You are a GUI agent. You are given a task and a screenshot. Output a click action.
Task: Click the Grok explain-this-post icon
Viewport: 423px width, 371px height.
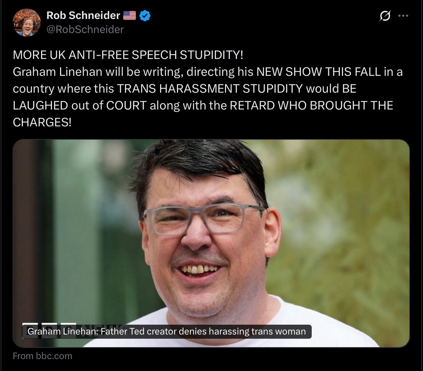click(385, 16)
